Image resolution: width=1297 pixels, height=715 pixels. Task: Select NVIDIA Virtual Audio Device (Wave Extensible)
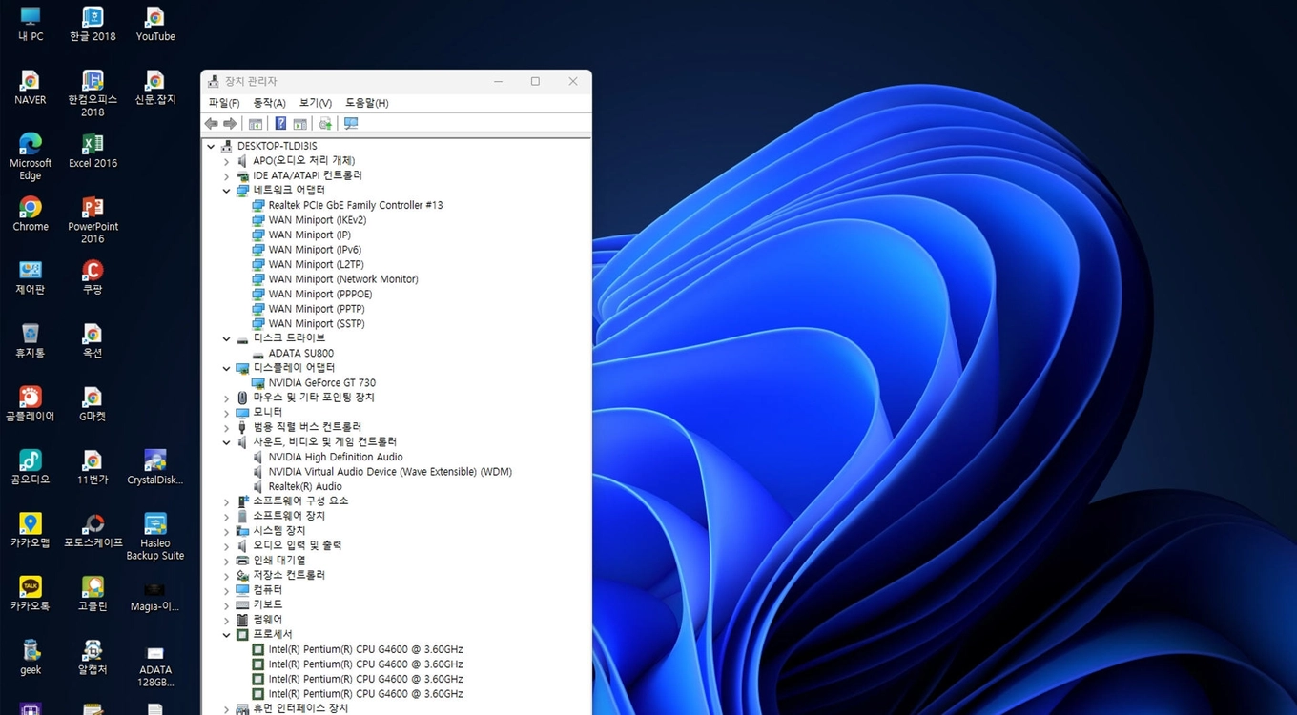click(x=390, y=472)
